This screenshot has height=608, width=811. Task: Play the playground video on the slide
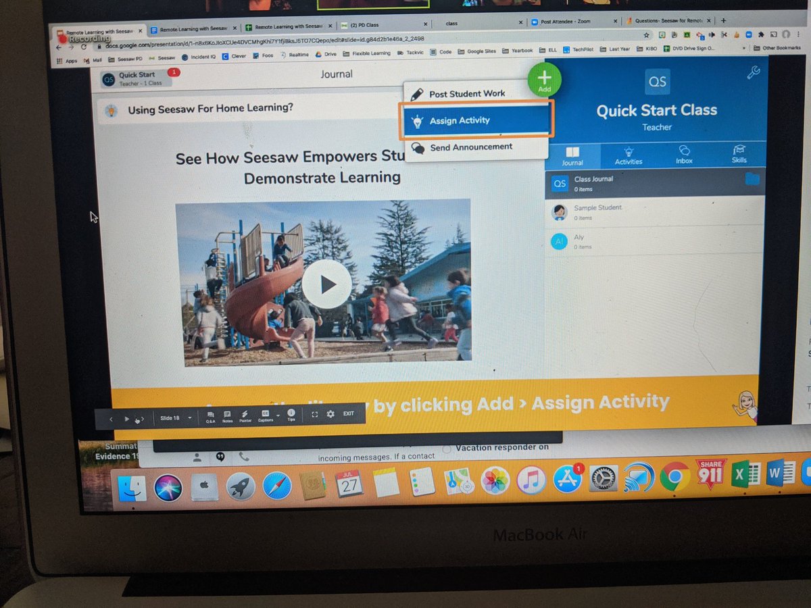[x=327, y=284]
